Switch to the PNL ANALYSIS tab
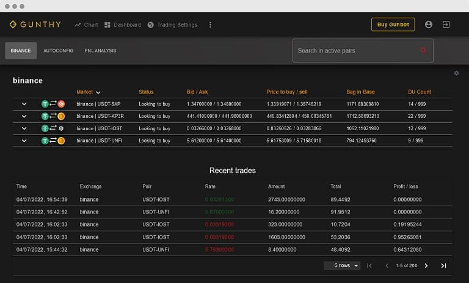The image size is (469, 283). click(x=100, y=51)
